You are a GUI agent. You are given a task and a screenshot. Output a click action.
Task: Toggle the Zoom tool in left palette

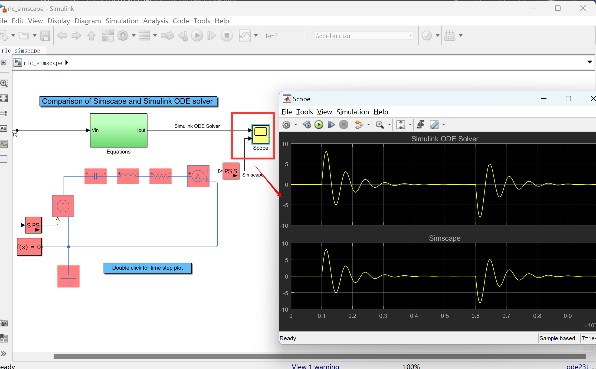[4, 83]
